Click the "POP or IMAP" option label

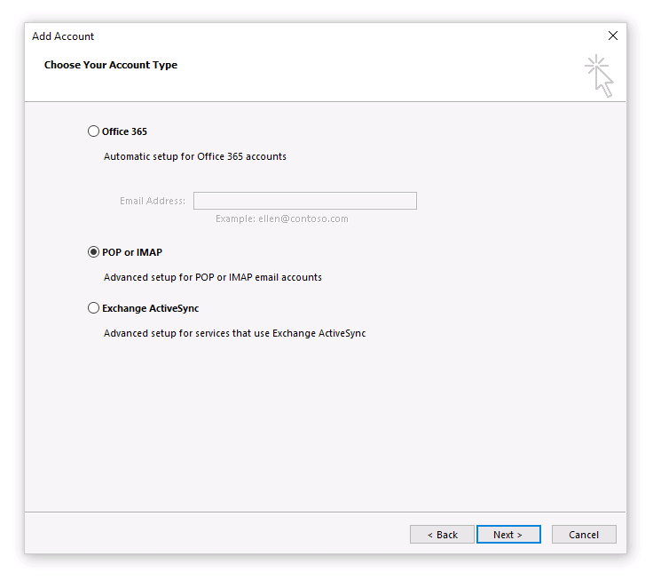coord(132,252)
